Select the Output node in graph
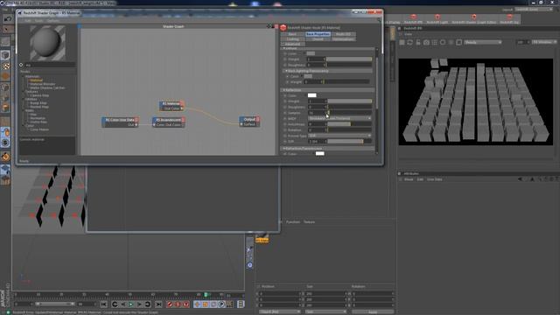The image size is (560, 315). (249, 122)
